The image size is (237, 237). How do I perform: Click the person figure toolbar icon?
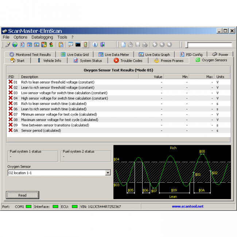[51, 44]
